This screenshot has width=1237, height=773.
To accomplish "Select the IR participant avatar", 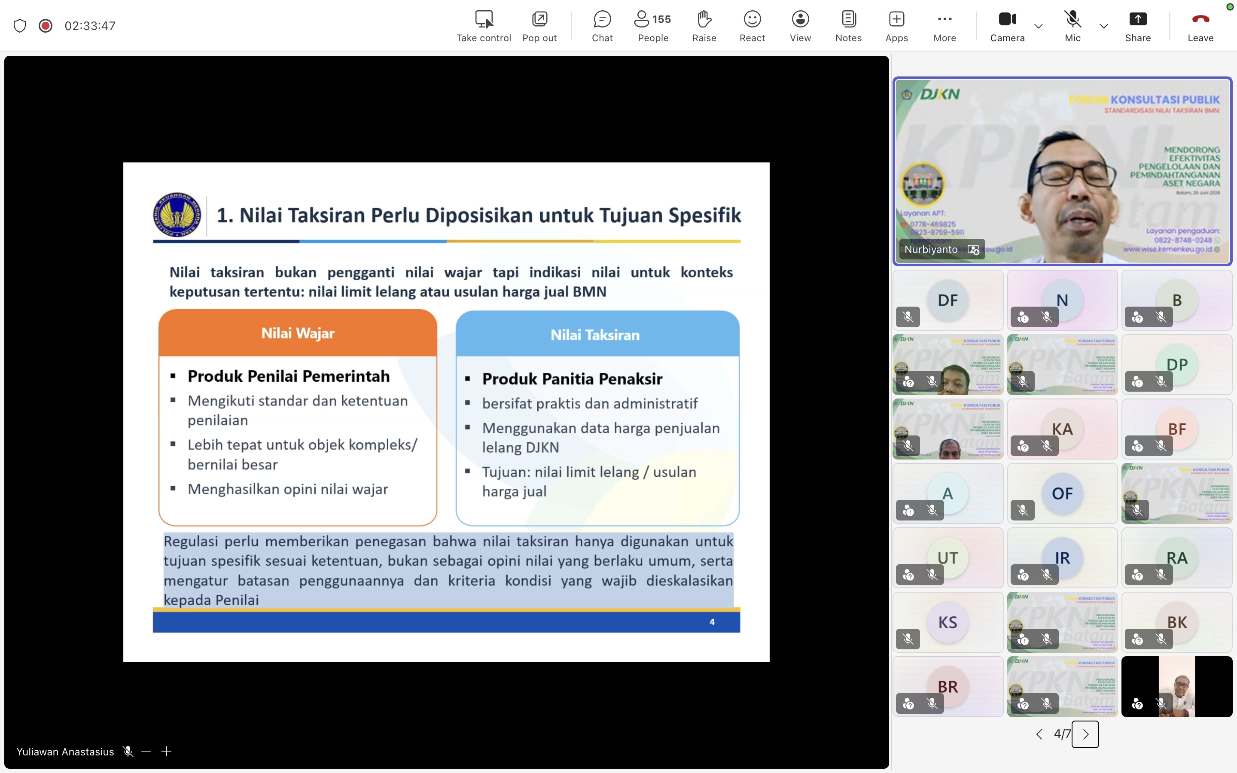I will click(1062, 558).
